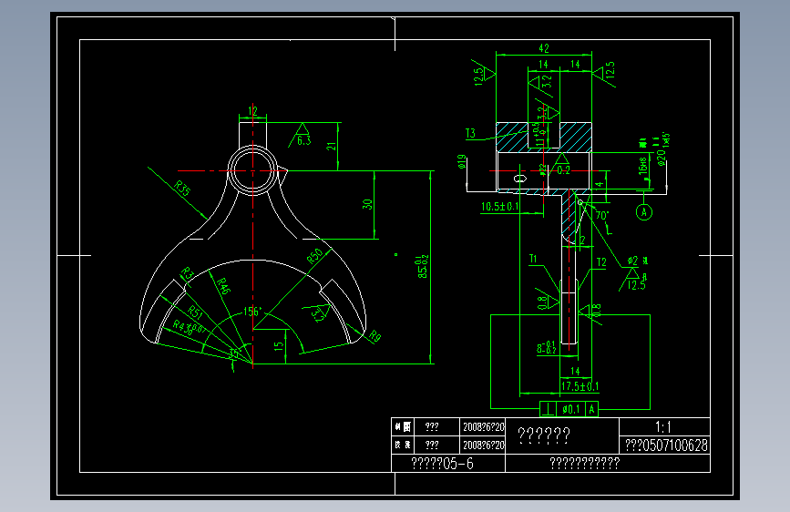Pick the "T3" leader label
790x512 pixels.
pyautogui.click(x=470, y=133)
